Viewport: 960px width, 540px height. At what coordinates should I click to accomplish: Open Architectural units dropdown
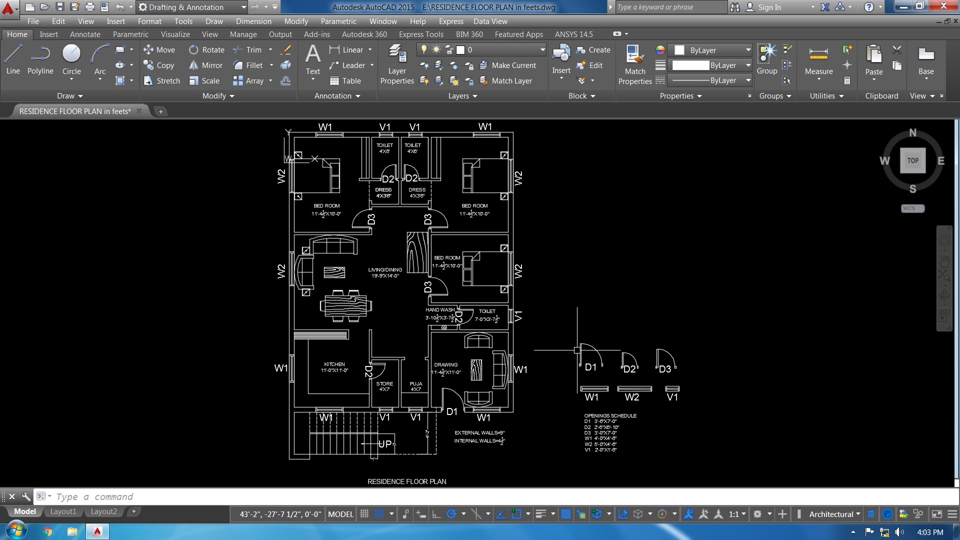[834, 514]
